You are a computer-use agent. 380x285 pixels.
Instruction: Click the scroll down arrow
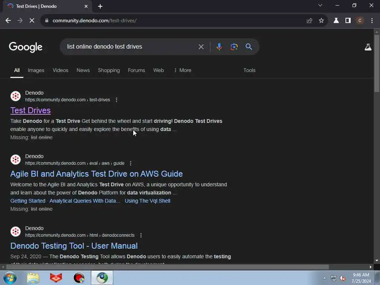(x=377, y=261)
